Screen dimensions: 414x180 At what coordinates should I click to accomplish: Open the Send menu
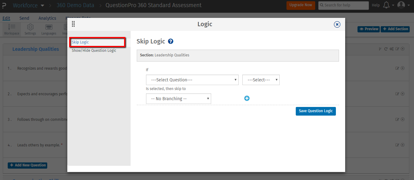click(x=24, y=18)
